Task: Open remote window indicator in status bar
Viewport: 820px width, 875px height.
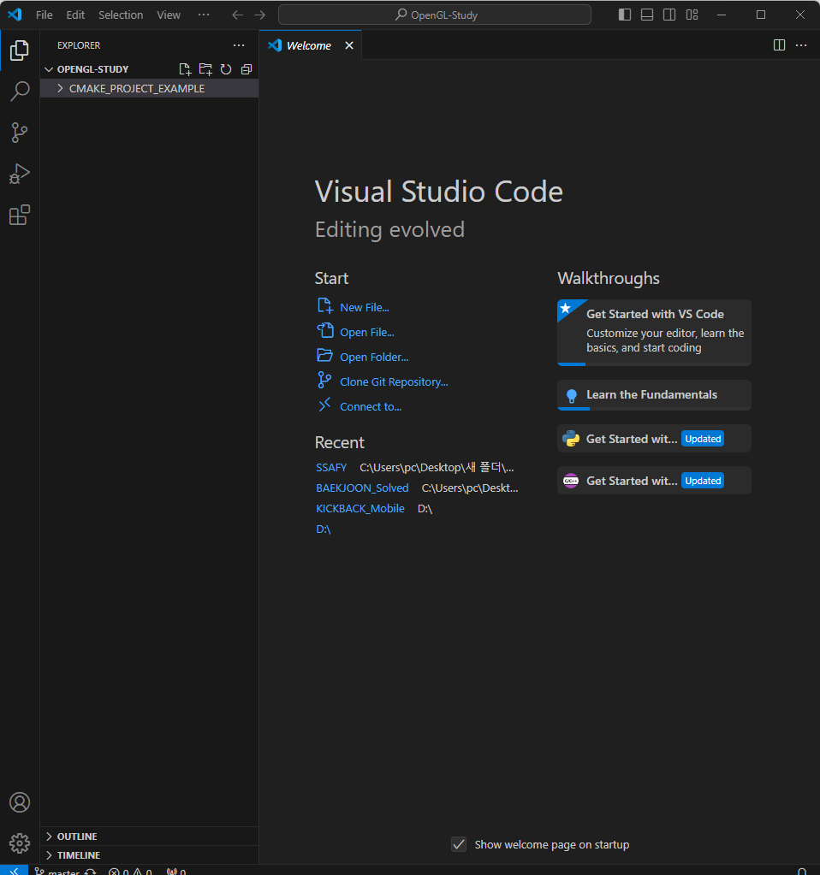Action: pos(14,871)
